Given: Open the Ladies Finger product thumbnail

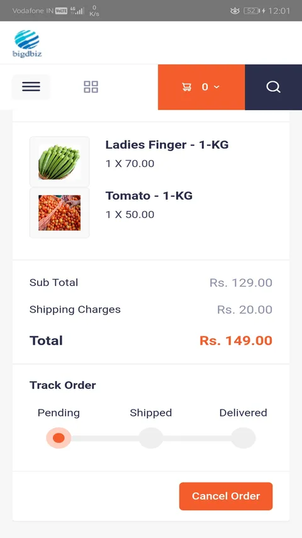Looking at the screenshot, I should tap(60, 162).
